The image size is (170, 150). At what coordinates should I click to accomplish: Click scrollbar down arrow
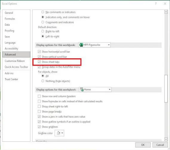[166, 139]
